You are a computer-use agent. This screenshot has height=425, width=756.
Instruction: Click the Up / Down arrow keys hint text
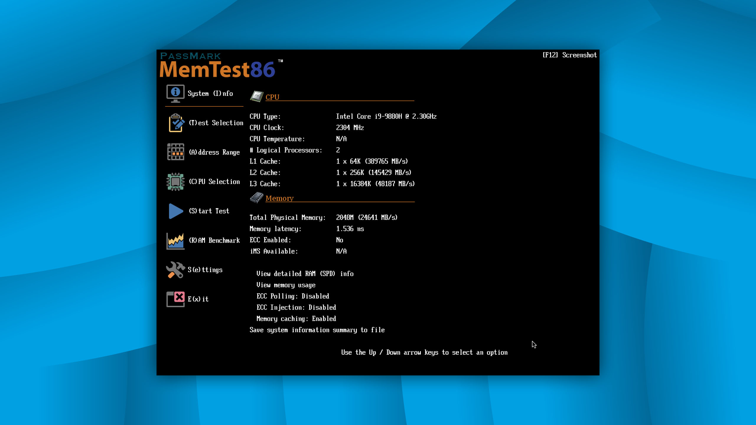click(x=424, y=352)
